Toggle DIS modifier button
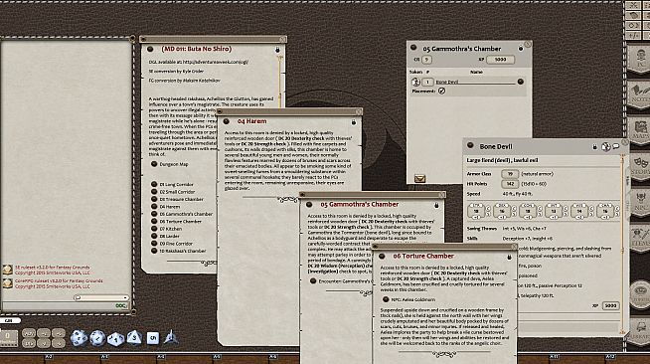 tap(29, 343)
